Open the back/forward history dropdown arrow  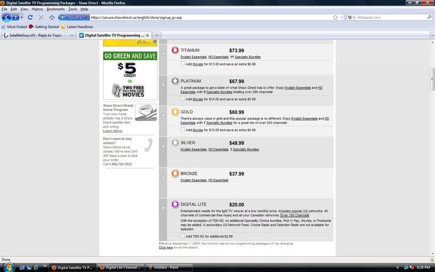pos(22,17)
